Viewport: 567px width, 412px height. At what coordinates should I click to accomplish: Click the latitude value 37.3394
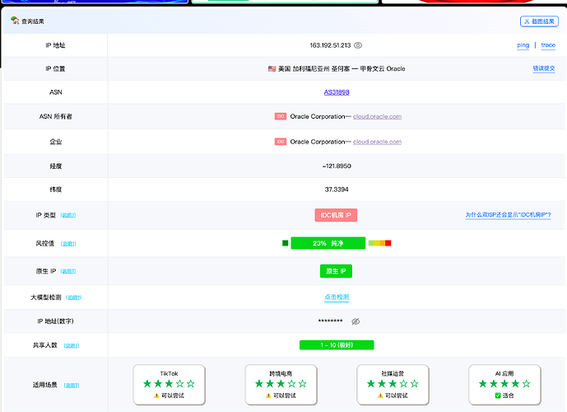[x=337, y=190]
